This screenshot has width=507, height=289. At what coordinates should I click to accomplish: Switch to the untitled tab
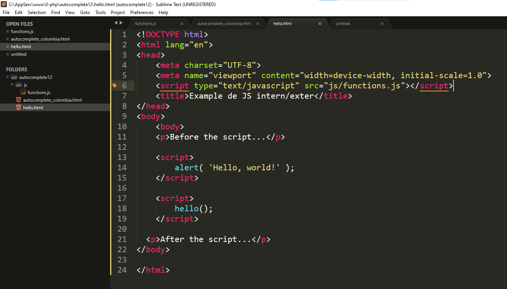coord(343,24)
